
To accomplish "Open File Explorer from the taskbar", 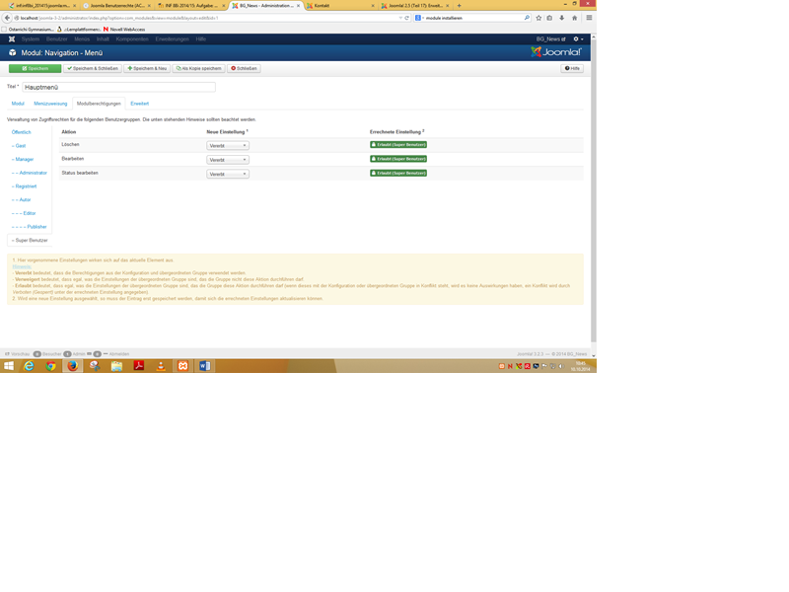I will 116,366.
